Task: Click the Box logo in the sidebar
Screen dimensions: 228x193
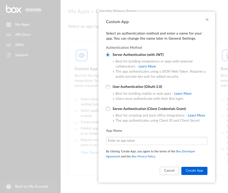Action: (13, 9)
